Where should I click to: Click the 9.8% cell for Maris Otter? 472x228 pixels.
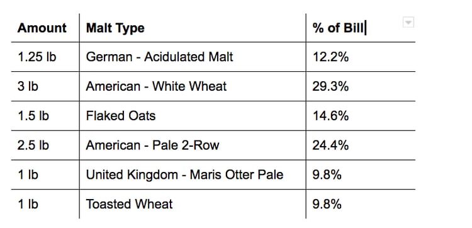coord(361,174)
